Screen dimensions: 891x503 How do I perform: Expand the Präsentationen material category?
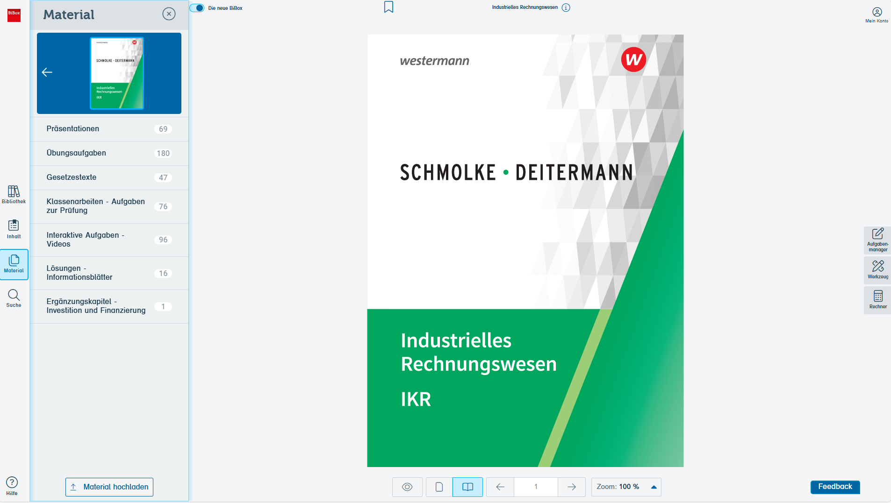click(109, 129)
